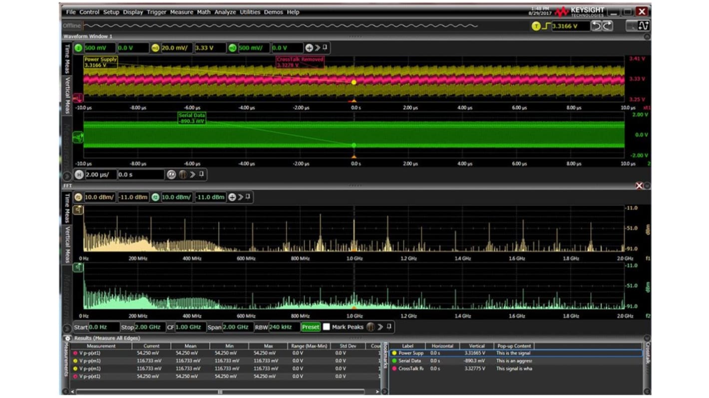Pin the waveform channel toolbar
Viewport: 709px width, 398px height.
pos(325,47)
